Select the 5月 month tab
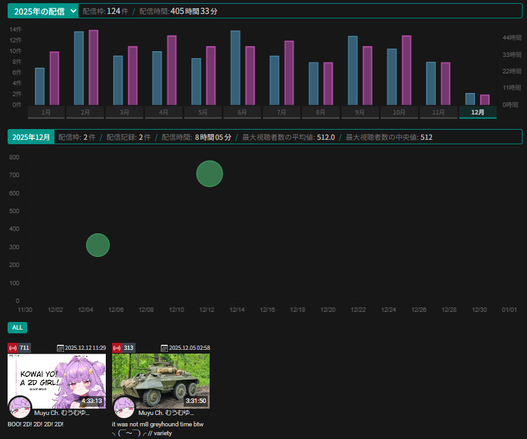The height and width of the screenshot is (439, 527). 203,112
